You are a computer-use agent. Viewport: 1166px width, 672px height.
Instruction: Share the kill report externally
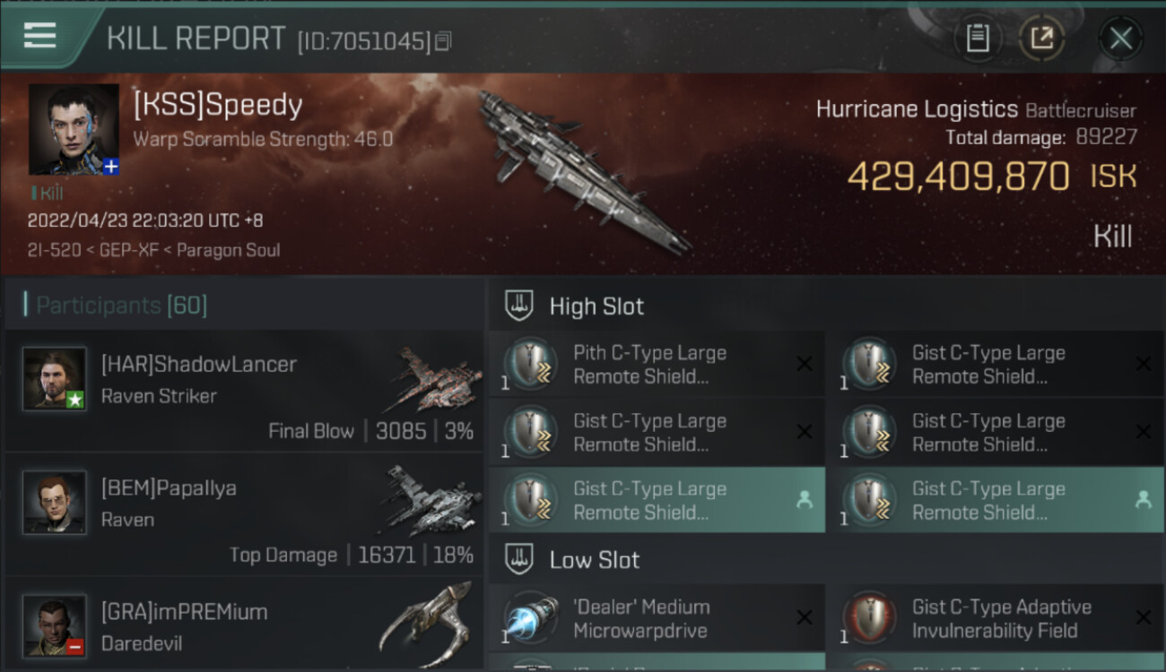pos(1041,39)
